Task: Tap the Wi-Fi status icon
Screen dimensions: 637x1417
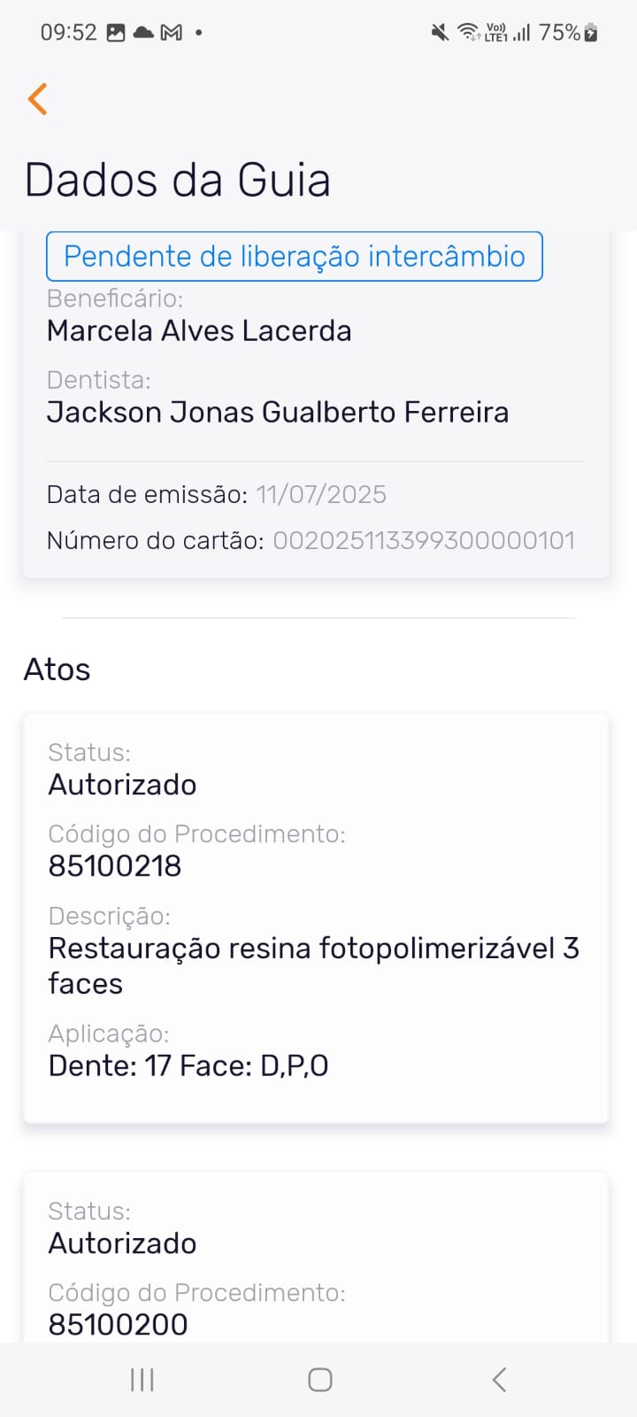Action: [466, 33]
